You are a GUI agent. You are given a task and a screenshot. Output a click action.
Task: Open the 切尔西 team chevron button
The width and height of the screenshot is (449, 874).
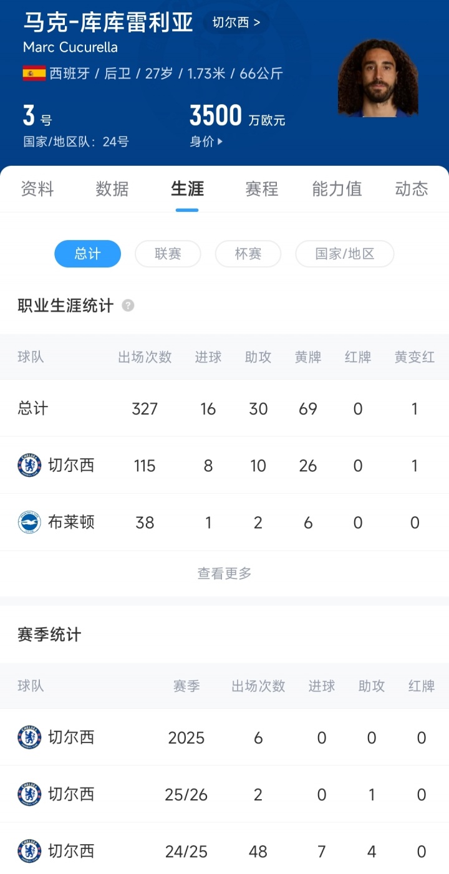click(x=236, y=23)
